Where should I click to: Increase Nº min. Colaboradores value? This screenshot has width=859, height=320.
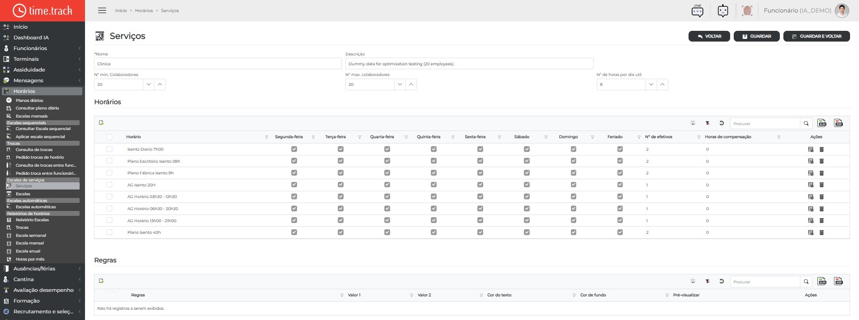pyautogui.click(x=160, y=84)
